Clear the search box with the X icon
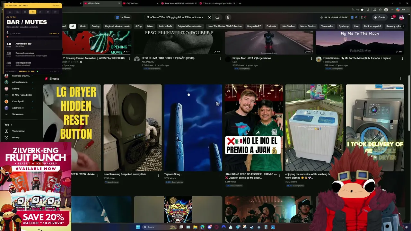The image size is (411, 231). pos(209,17)
